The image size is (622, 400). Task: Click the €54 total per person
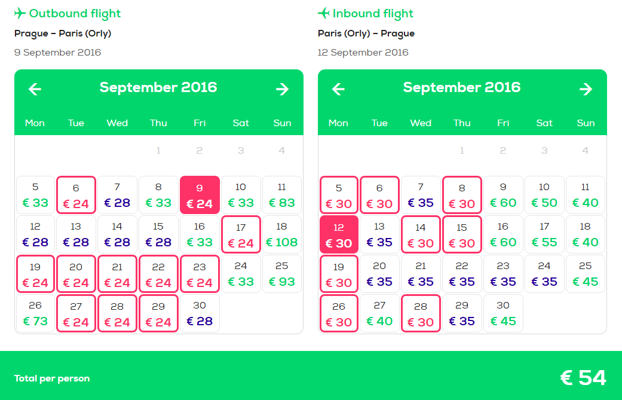click(x=583, y=378)
